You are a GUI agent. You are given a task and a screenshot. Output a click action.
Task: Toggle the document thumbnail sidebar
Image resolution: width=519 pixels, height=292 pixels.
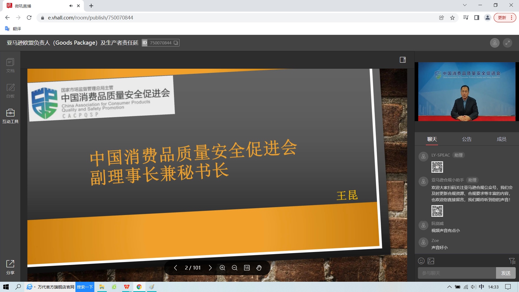403,60
